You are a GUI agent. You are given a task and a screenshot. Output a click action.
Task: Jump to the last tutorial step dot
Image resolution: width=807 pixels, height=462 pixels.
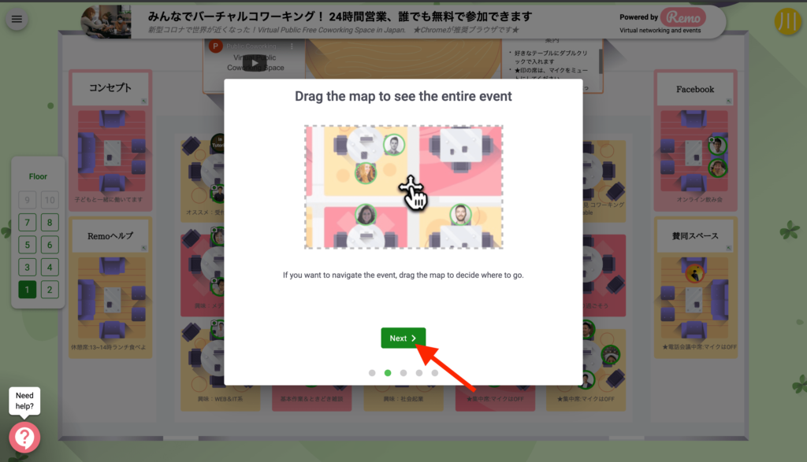435,373
